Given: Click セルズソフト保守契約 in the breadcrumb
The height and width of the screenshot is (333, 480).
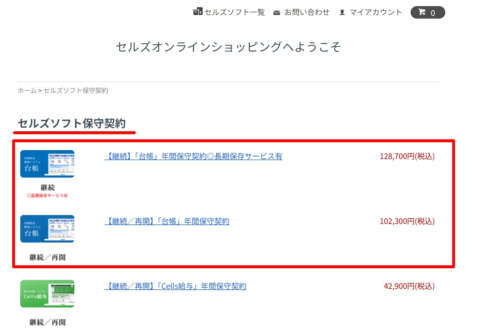Looking at the screenshot, I should pyautogui.click(x=76, y=90).
